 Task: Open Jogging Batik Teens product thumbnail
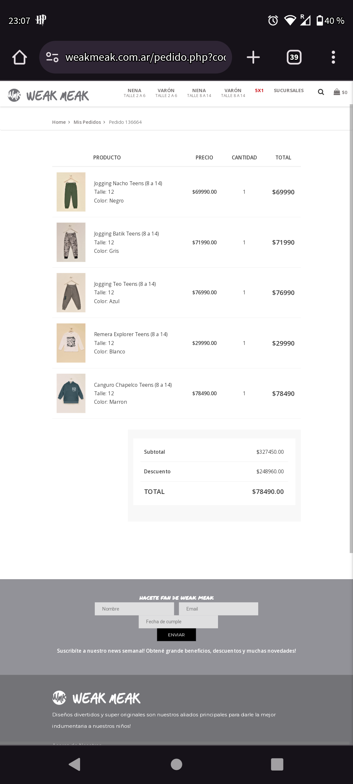coord(71,242)
